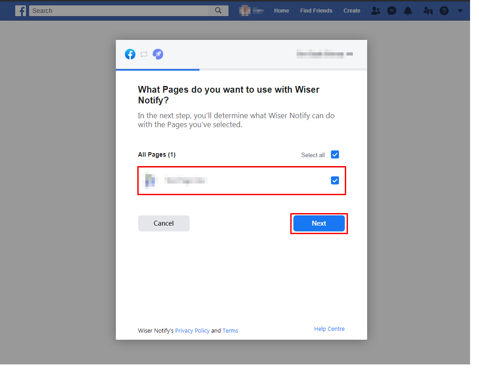Screen dimensions: 479x372
Task: Open the Friend Requests icon
Action: [x=375, y=11]
